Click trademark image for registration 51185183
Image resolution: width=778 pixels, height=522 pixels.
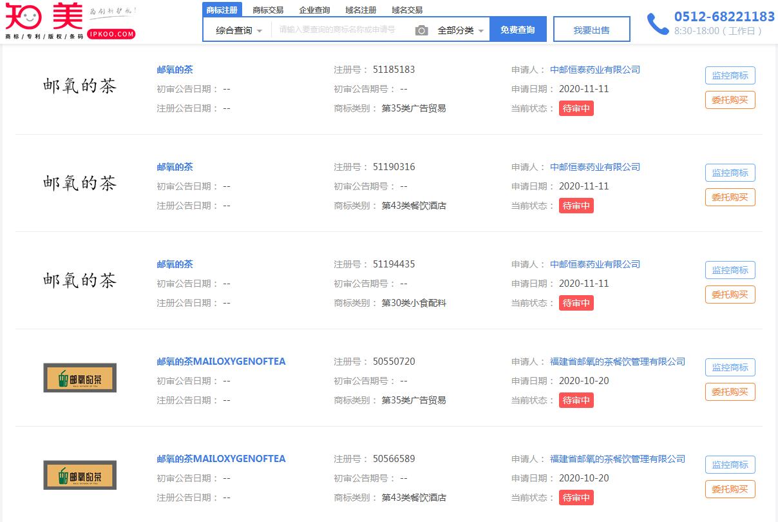pyautogui.click(x=80, y=86)
